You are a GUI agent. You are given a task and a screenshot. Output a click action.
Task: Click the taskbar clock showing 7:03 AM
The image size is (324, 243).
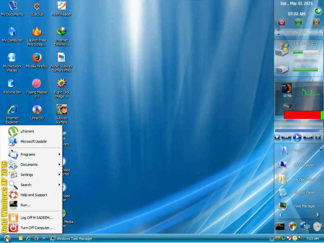click(x=312, y=239)
